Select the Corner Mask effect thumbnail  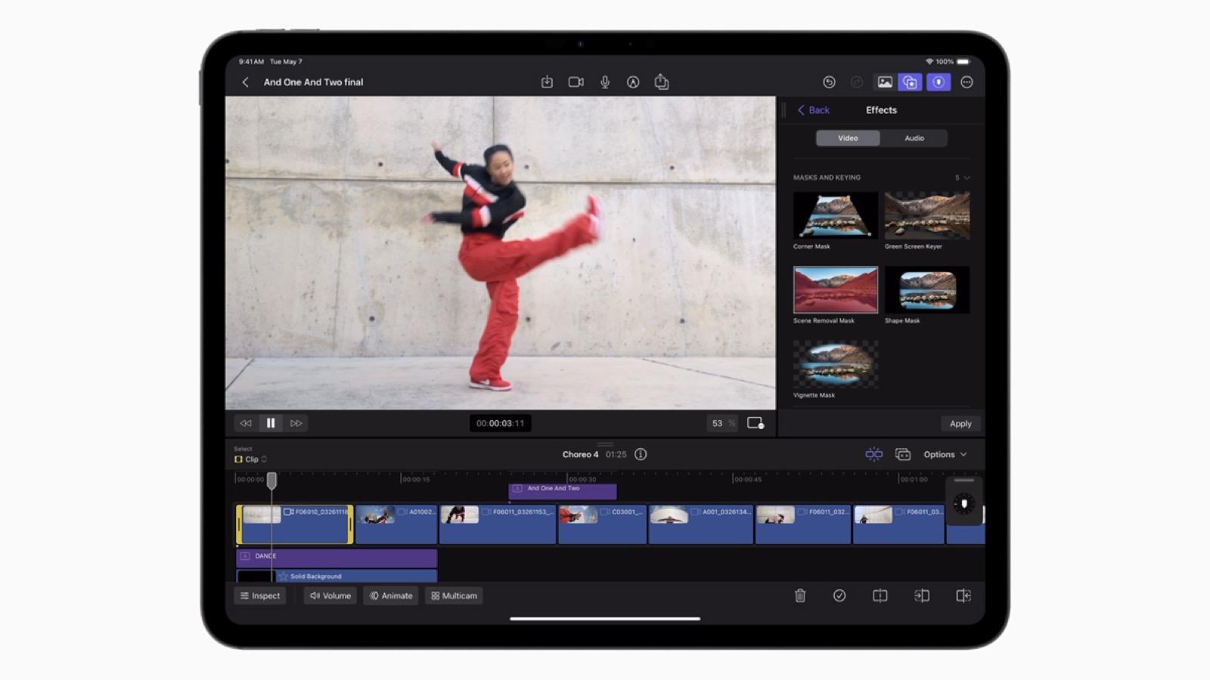click(836, 215)
